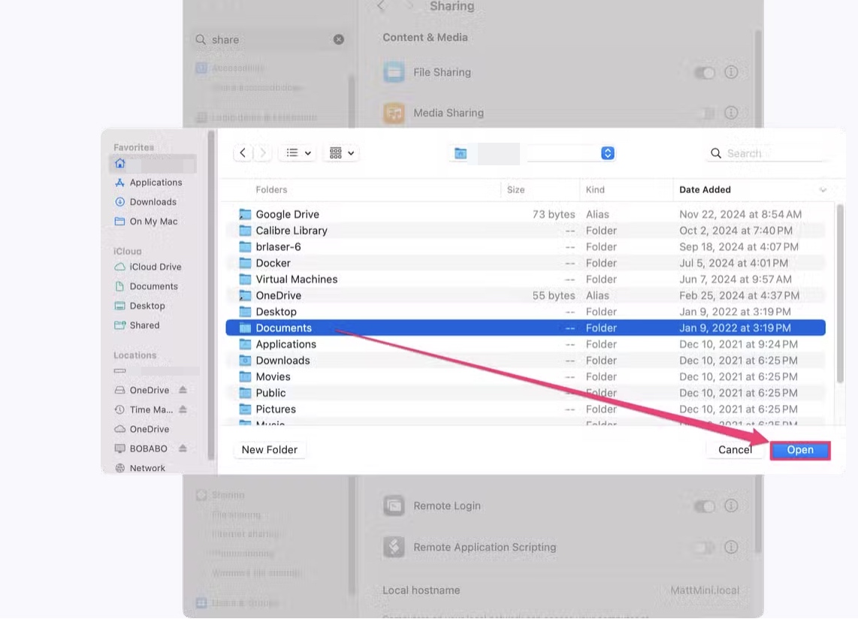Click the file list vertical scrollbar

point(840,294)
